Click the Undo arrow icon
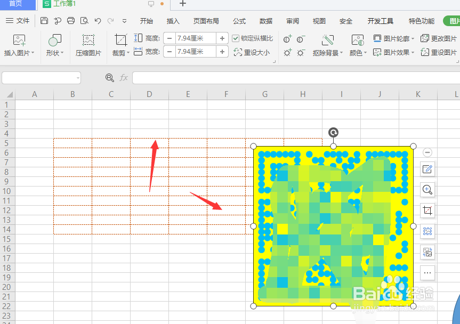Image resolution: width=460 pixels, height=324 pixels. [x=98, y=21]
